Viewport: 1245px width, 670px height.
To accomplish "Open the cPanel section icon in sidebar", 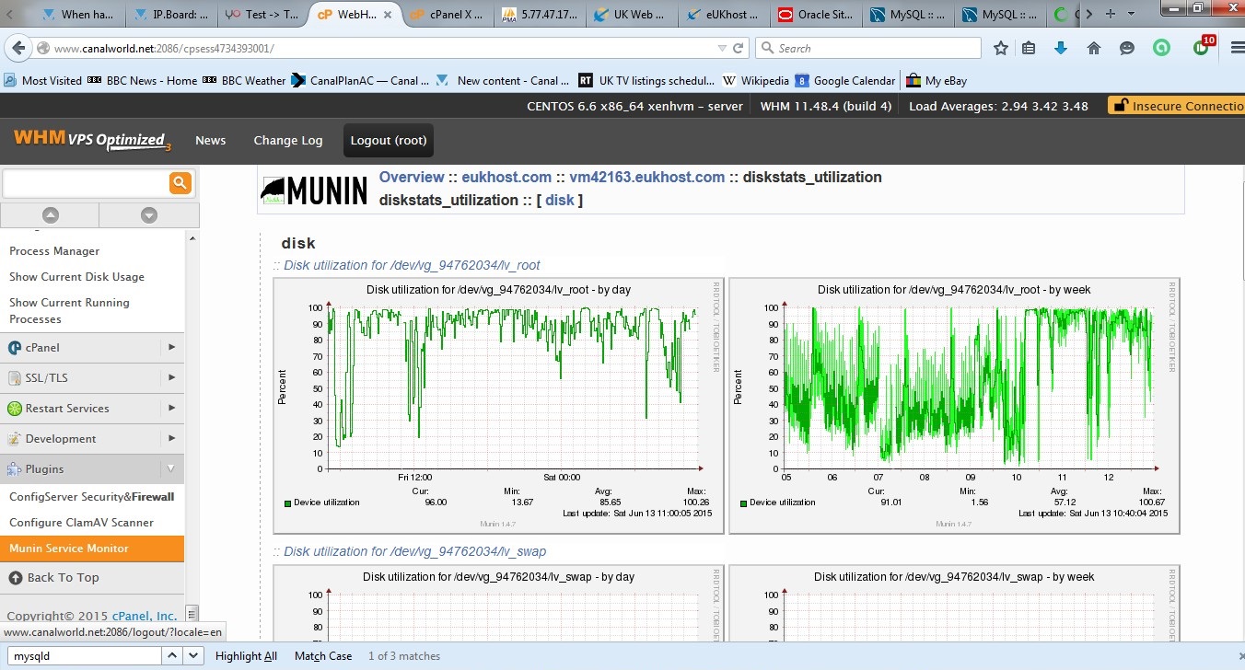I will 15,348.
